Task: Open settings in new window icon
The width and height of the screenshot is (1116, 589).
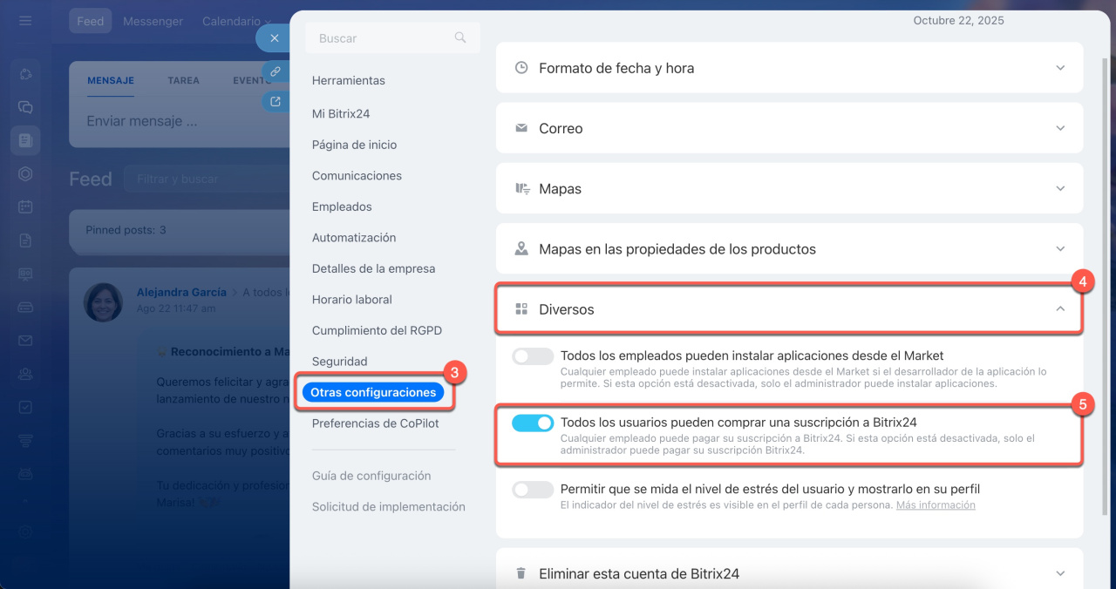Action: [x=276, y=102]
